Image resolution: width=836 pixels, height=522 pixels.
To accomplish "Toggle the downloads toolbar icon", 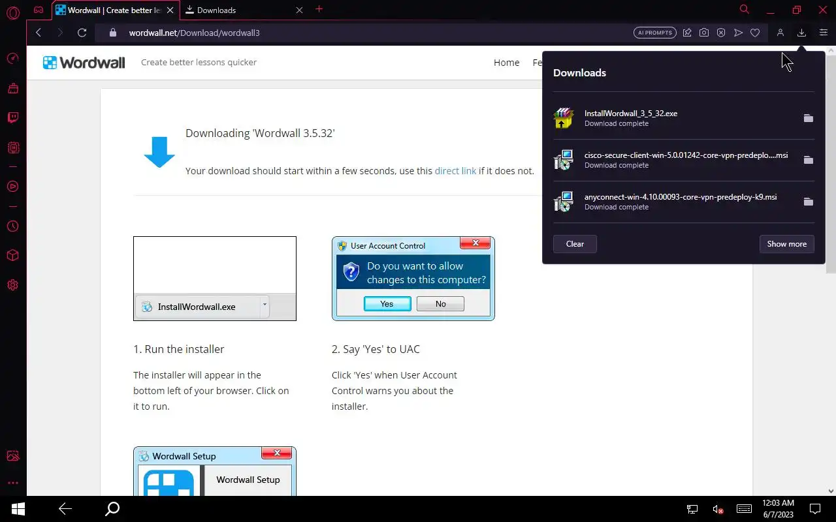I will (801, 33).
